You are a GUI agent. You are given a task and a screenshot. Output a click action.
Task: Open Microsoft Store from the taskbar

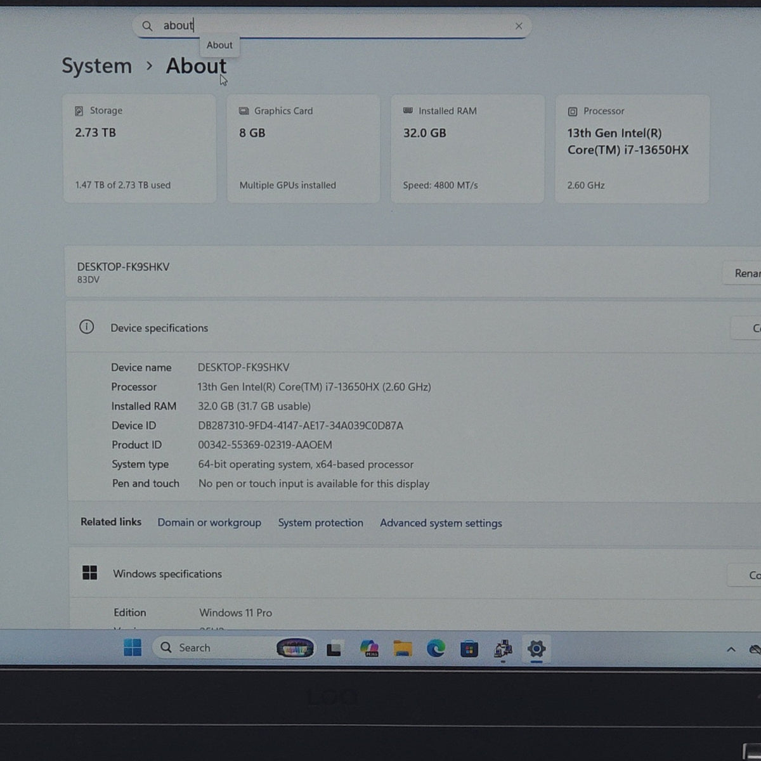pyautogui.click(x=469, y=649)
